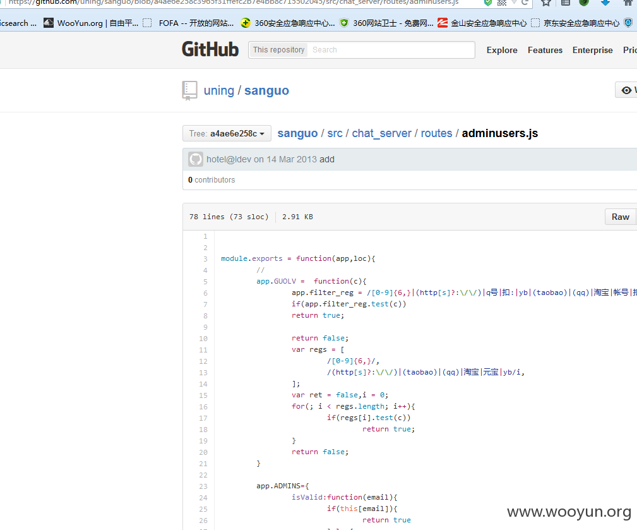Open the 金山安全应急响应中心 bookmark

[x=482, y=23]
